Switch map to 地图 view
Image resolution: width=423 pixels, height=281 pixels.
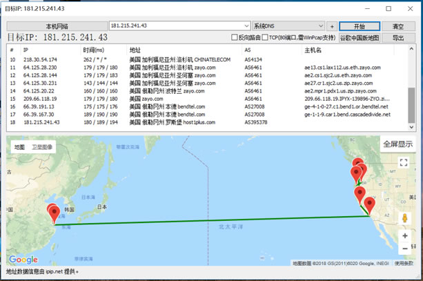[x=19, y=147]
